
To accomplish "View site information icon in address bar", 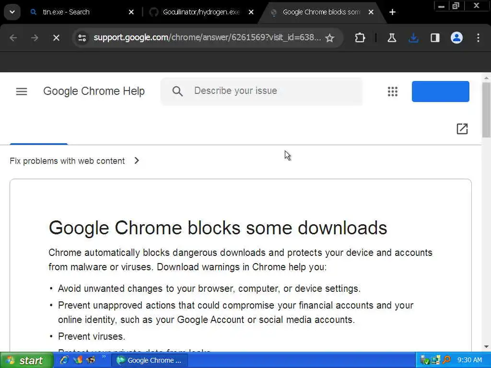I will (x=82, y=38).
